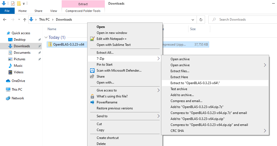Click the Desktop icon in sidebar
This screenshot has height=146, width=277.
(x=10, y=40)
